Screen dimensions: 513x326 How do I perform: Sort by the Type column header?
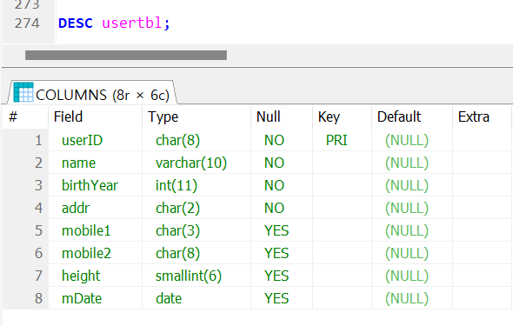click(197, 116)
